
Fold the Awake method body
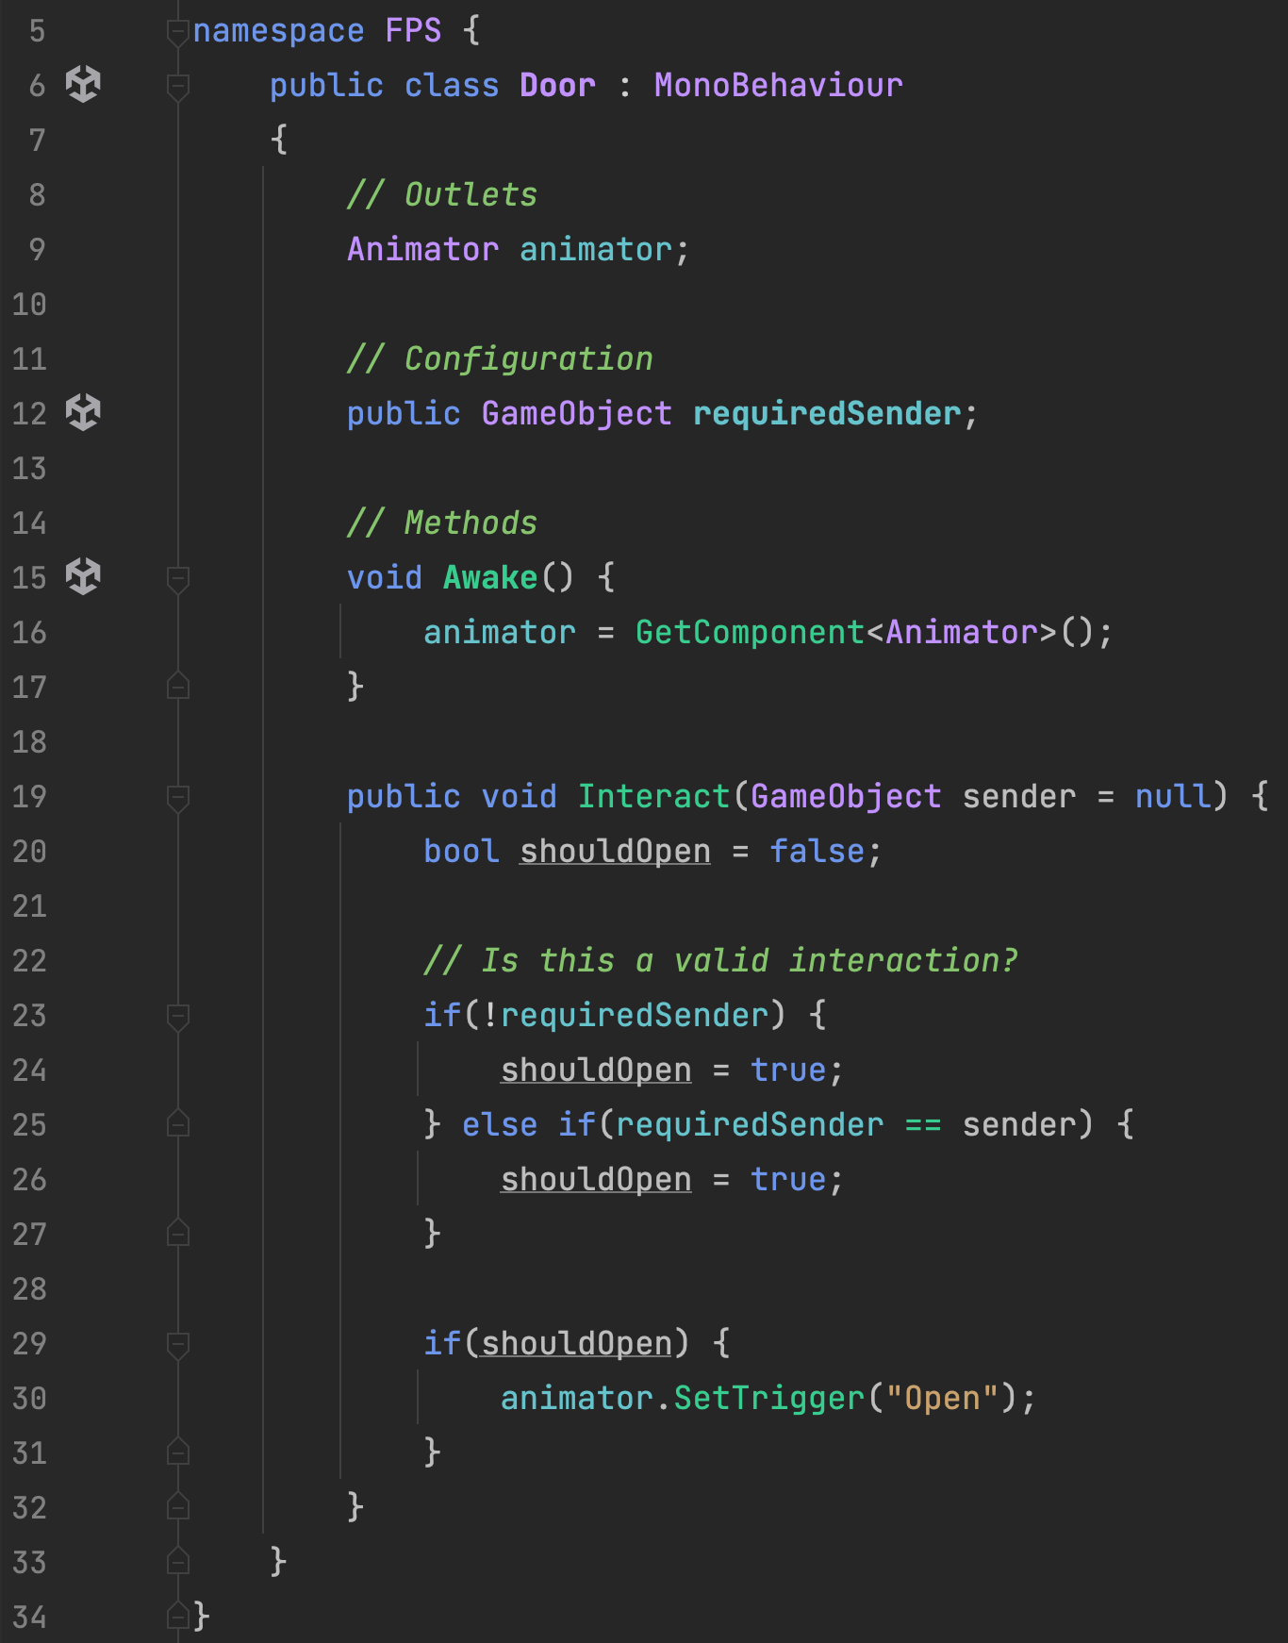click(x=177, y=578)
